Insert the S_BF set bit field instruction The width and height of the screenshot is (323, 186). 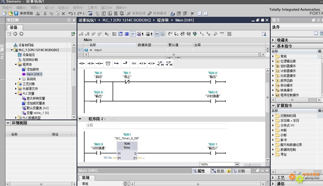tap(160, 63)
